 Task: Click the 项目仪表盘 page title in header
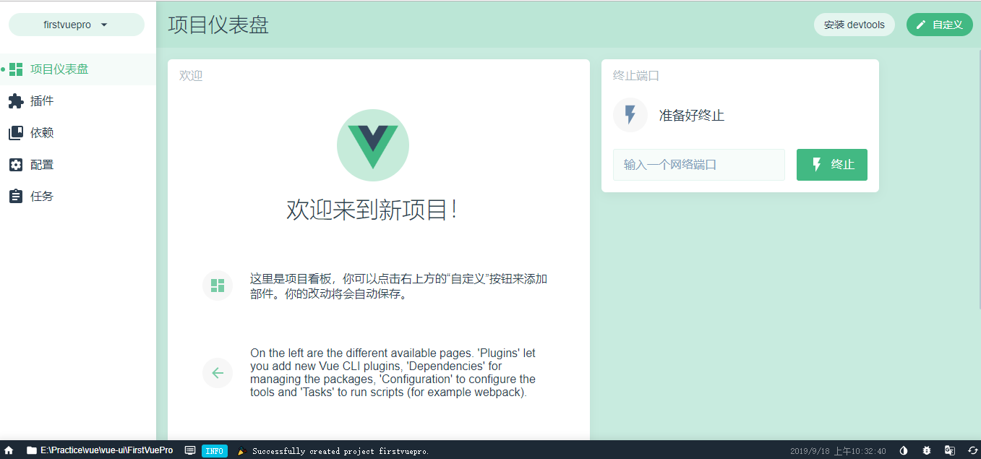coord(218,25)
